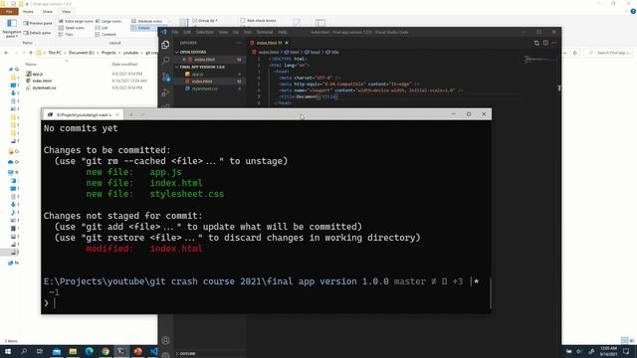The height and width of the screenshot is (358, 637).
Task: Open app.js in the VS Code explorer tree
Action: tap(197, 75)
